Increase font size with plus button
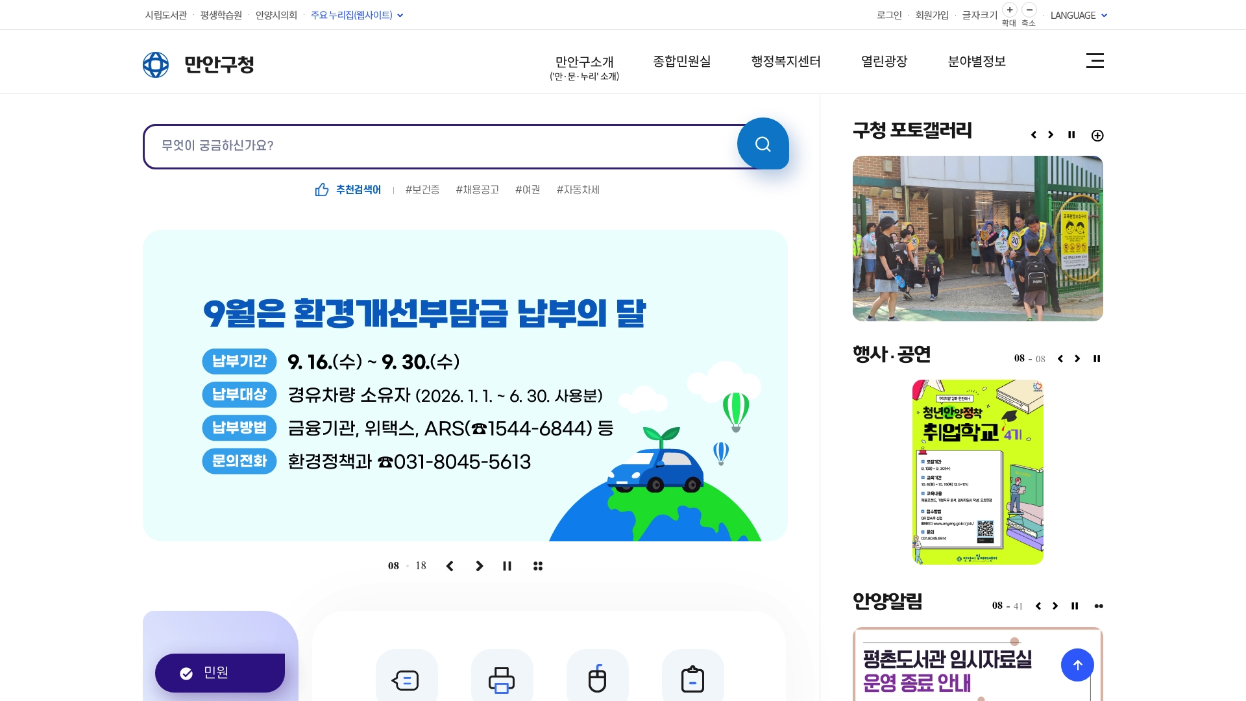 tap(1010, 10)
